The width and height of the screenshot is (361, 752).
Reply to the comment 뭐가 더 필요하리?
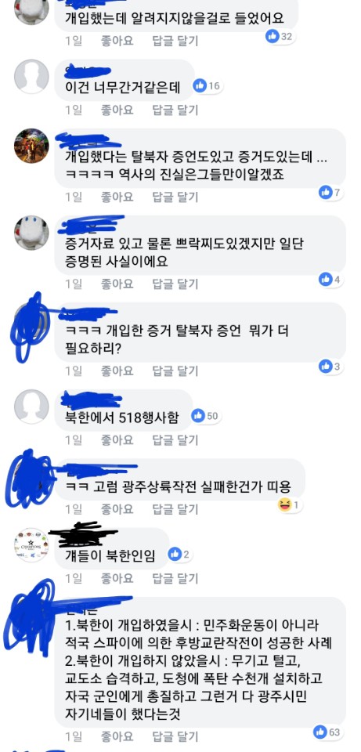point(175,371)
